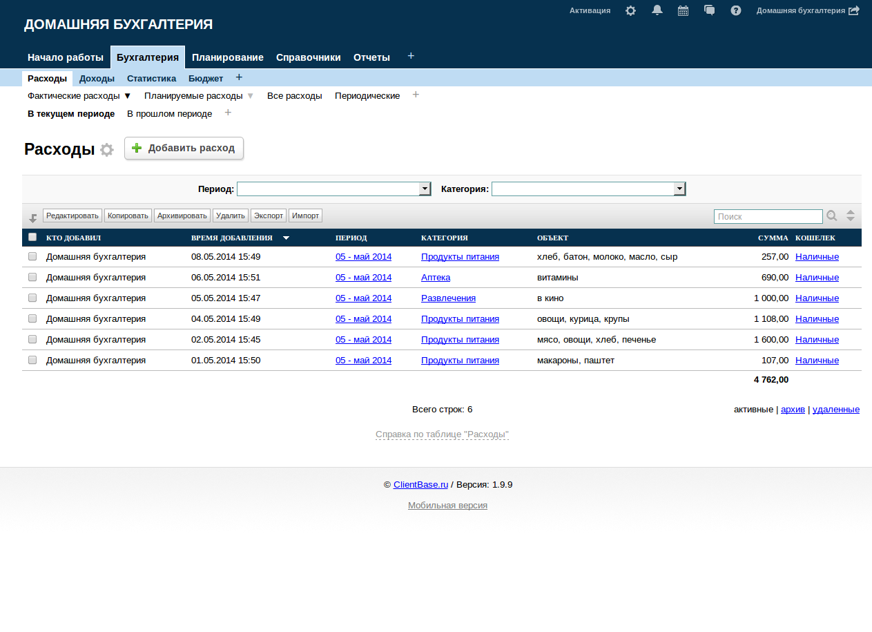Open the Доходы subtab
872x632 pixels.
(x=97, y=79)
